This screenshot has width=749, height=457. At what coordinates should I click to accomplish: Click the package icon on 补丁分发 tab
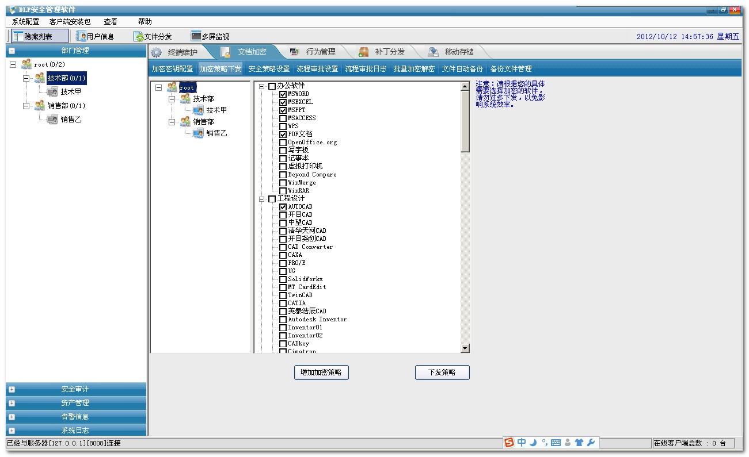click(x=363, y=52)
